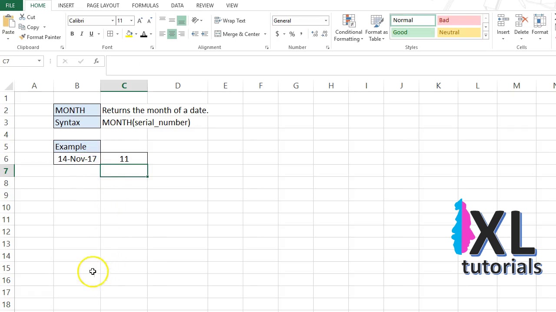This screenshot has height=312, width=556.
Task: Apply the Good cell style
Action: [413, 32]
